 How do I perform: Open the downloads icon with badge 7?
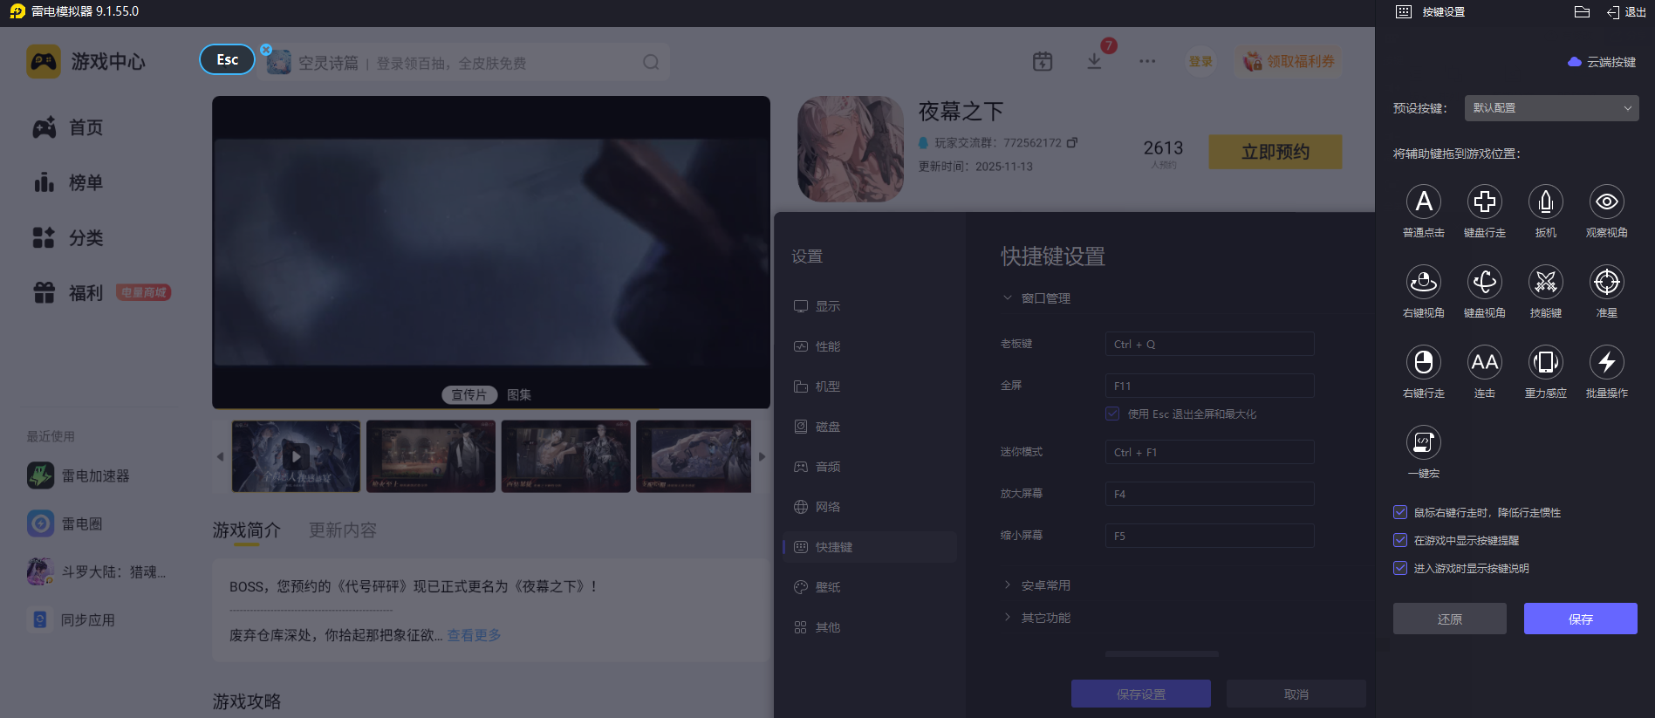click(x=1094, y=61)
